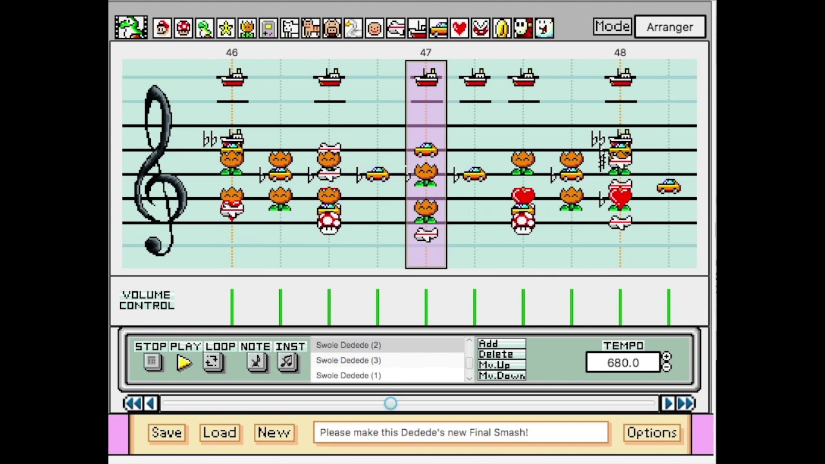The width and height of the screenshot is (825, 464).
Task: Step one measure left with single arrow
Action: [x=150, y=403]
